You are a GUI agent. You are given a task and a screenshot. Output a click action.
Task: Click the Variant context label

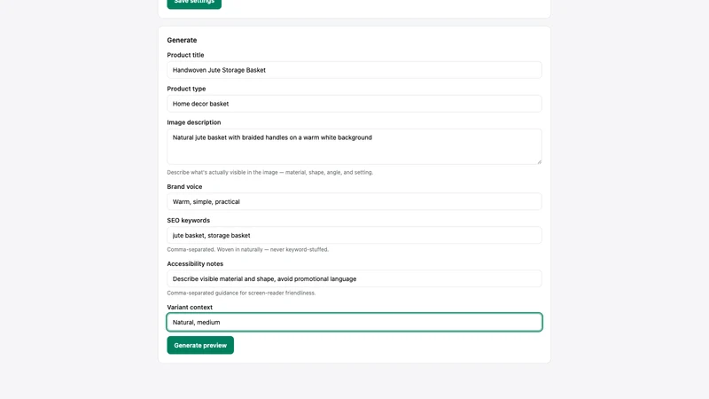point(190,307)
